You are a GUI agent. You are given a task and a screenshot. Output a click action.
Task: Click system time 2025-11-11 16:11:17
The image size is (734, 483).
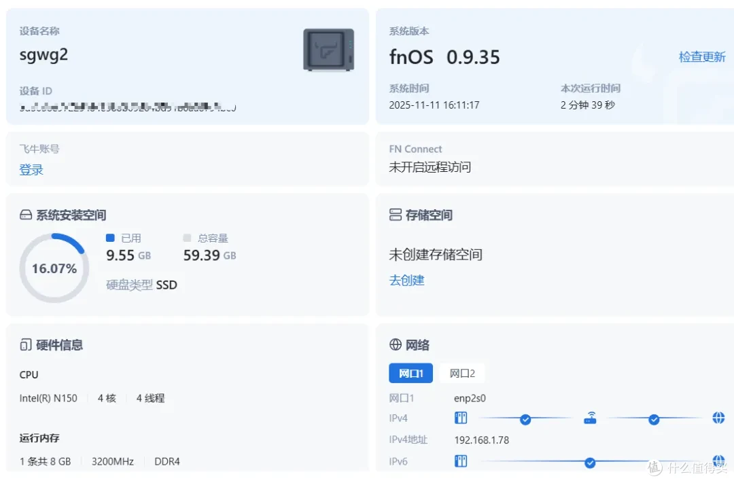point(434,105)
